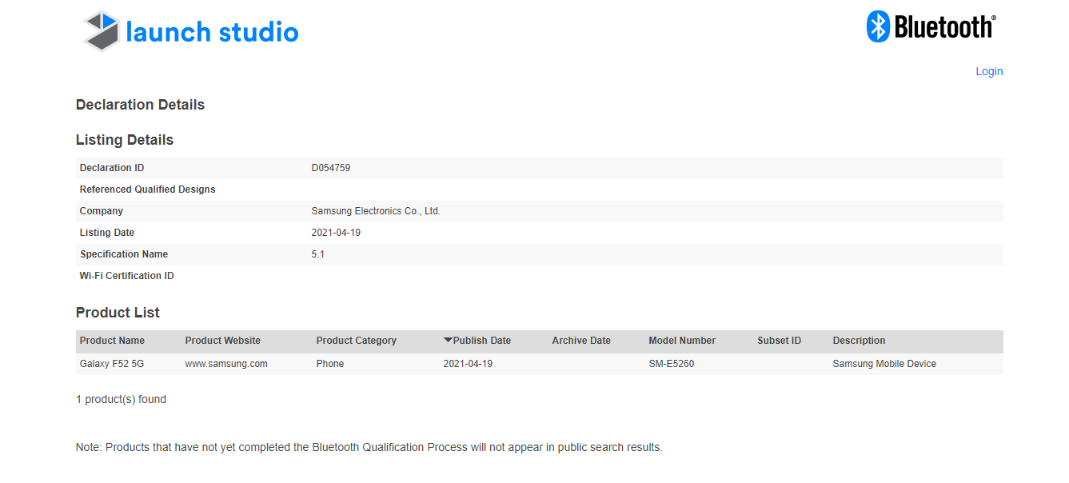
Task: Click the Bluetooth Qualification Process note
Action: 369,447
